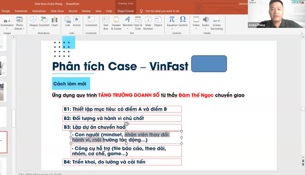Select the Cách làm mới label box
Viewport: 305px width, 175px height.
pyautogui.click(x=71, y=84)
